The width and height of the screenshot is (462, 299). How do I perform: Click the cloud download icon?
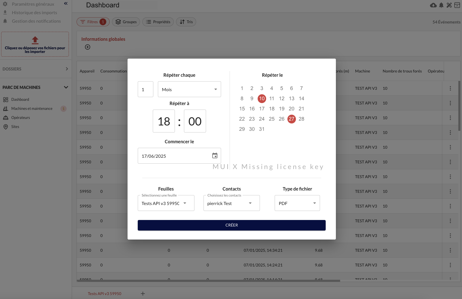pyautogui.click(x=433, y=5)
